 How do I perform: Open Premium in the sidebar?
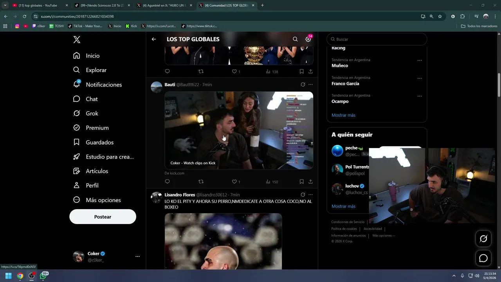tap(91, 128)
